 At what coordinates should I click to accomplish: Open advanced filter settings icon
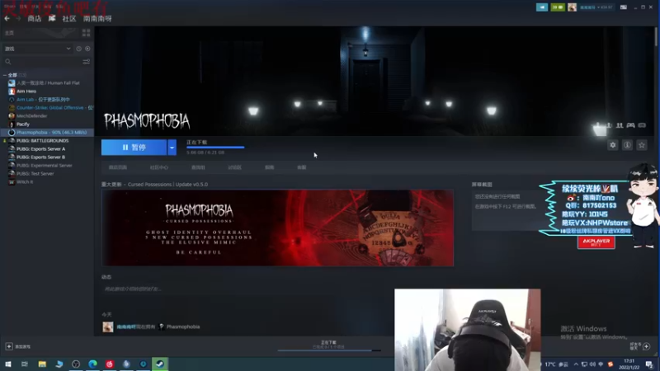point(87,62)
